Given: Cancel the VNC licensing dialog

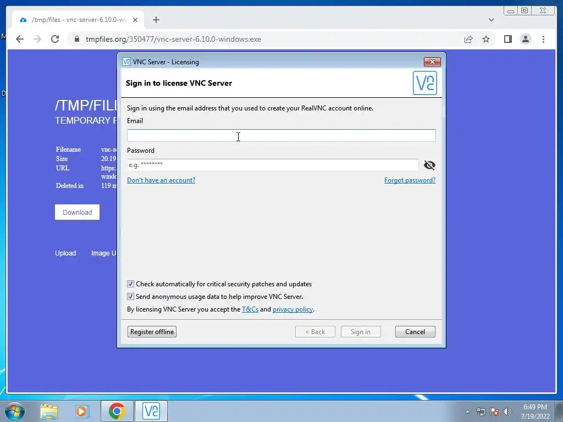Looking at the screenshot, I should point(415,331).
